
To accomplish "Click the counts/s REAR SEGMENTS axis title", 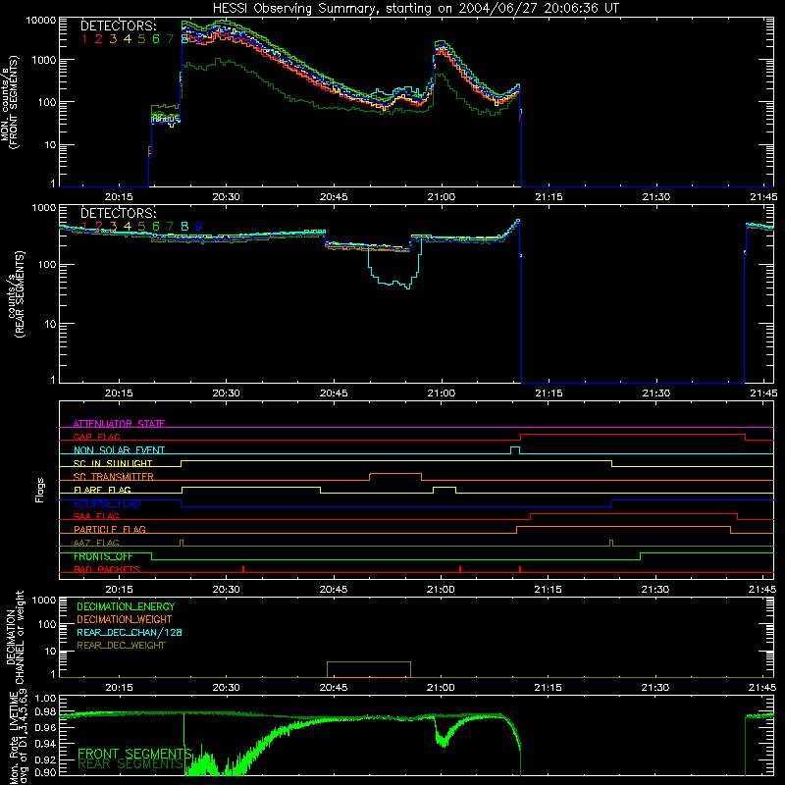I will click(x=17, y=293).
